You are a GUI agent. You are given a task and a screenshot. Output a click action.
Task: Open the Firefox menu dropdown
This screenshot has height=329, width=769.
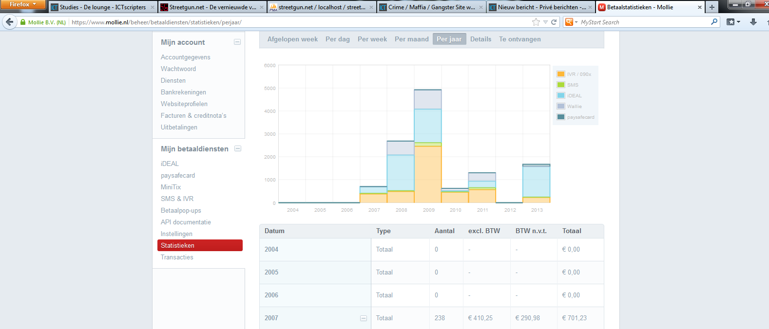pos(22,4)
